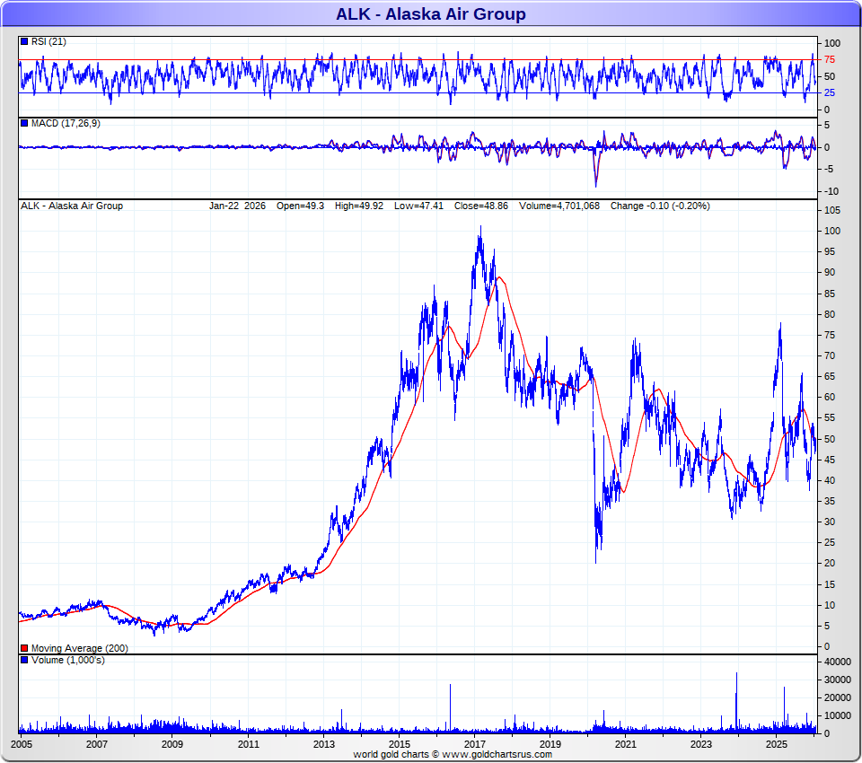Click the year 2021 on time axis
Image resolution: width=862 pixels, height=763 pixels.
626,744
